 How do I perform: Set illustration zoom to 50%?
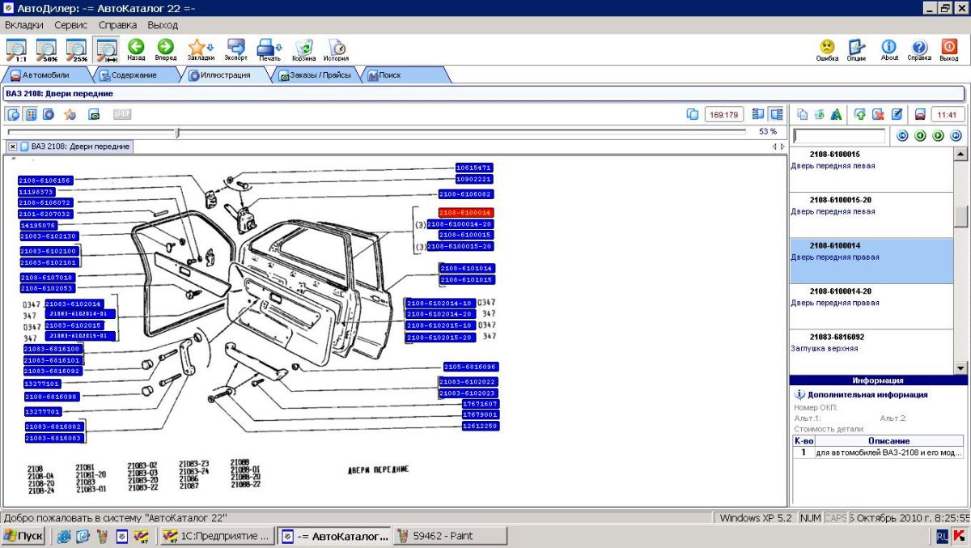pos(46,50)
